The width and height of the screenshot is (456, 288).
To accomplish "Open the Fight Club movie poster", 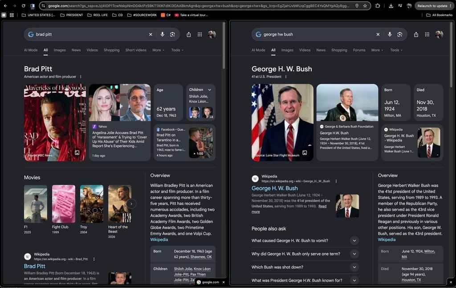I will 63,204.
